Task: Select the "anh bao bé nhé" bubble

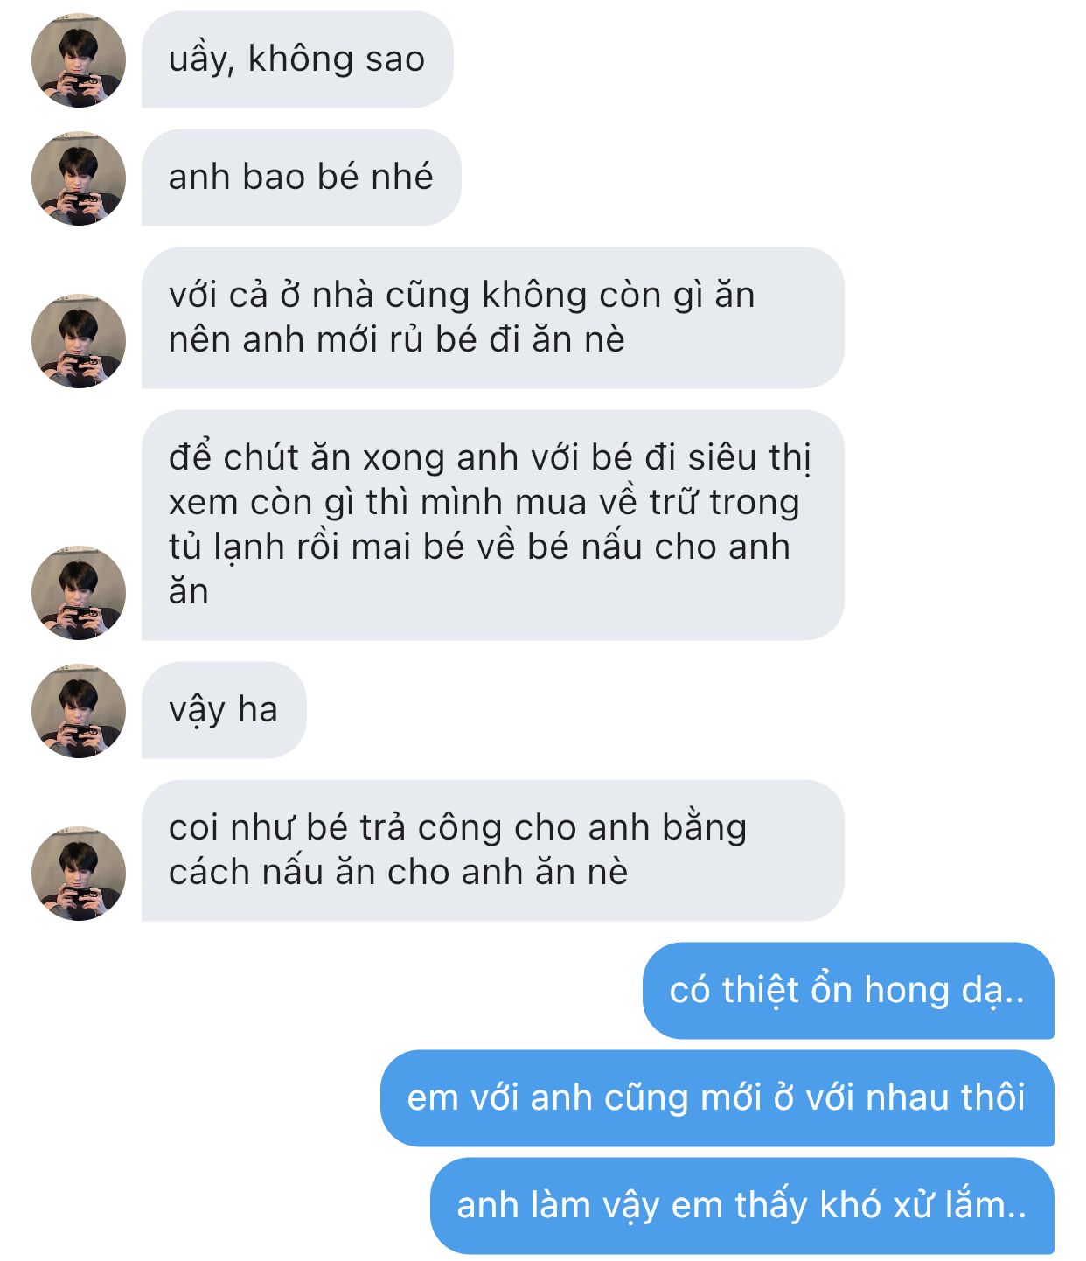Action: 301,178
